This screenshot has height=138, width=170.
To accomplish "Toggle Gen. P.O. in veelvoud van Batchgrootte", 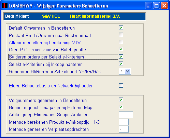I will 121,49.
